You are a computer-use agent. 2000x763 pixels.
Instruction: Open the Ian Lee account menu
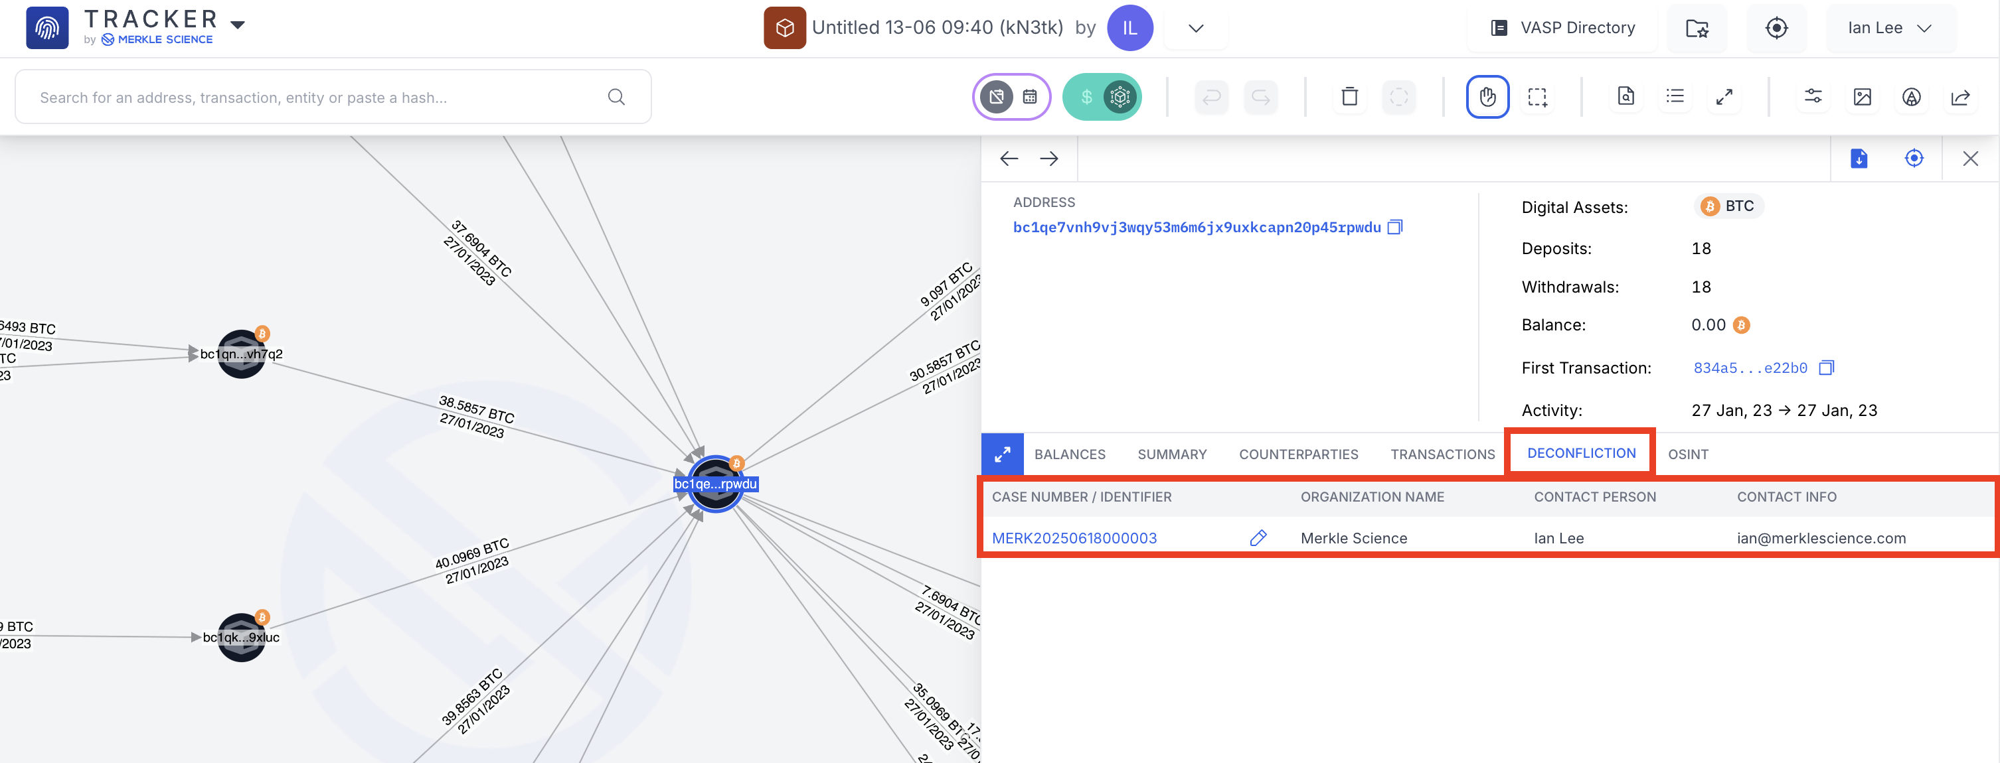coord(1890,28)
